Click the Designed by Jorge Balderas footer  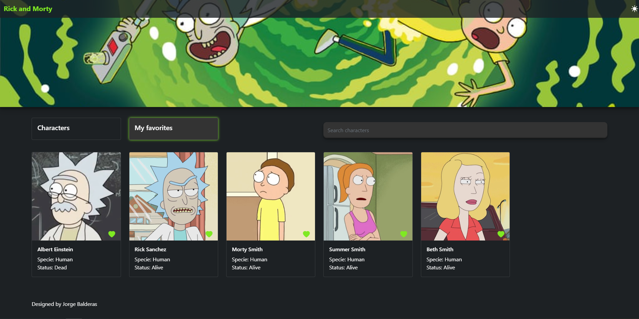click(x=64, y=304)
